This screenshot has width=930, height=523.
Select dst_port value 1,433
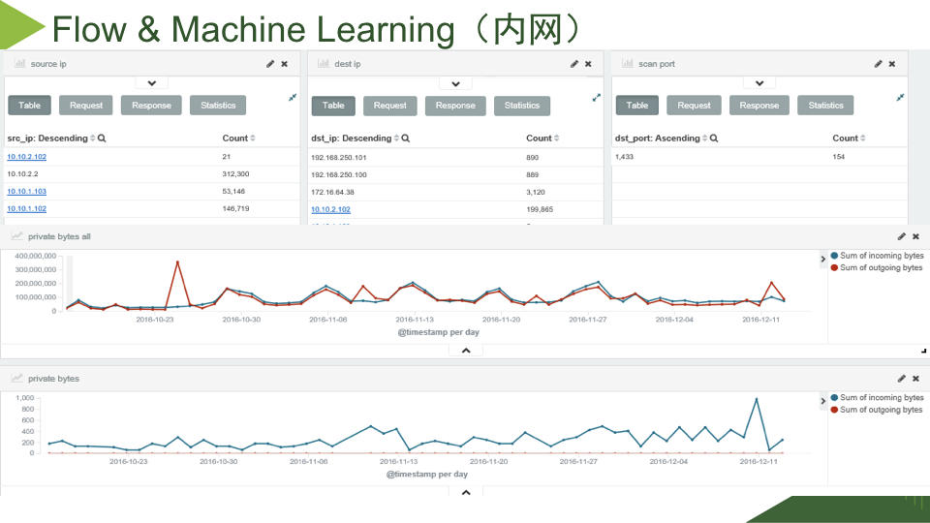click(624, 157)
